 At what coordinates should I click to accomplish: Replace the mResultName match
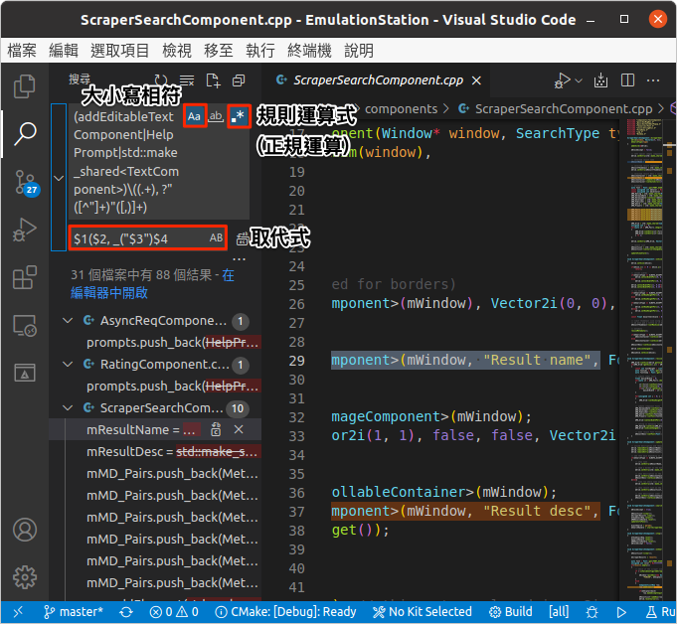tap(216, 430)
